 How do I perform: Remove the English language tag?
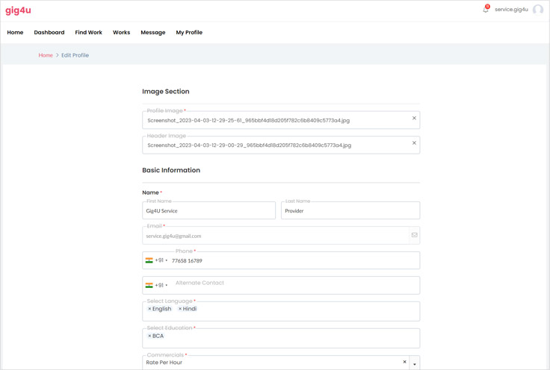[149, 309]
